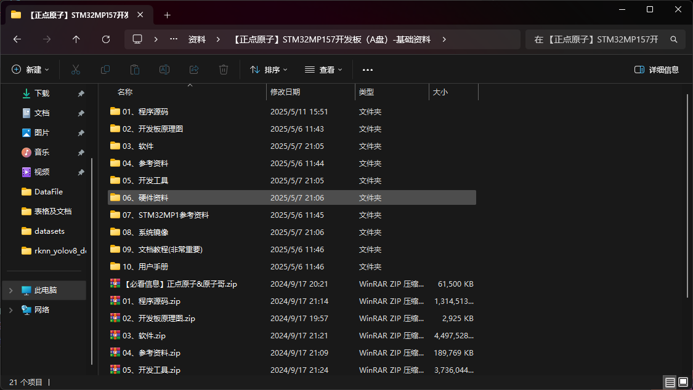The image size is (693, 390).
Task: Click the pin icon beside 音乐
Action: tap(81, 153)
